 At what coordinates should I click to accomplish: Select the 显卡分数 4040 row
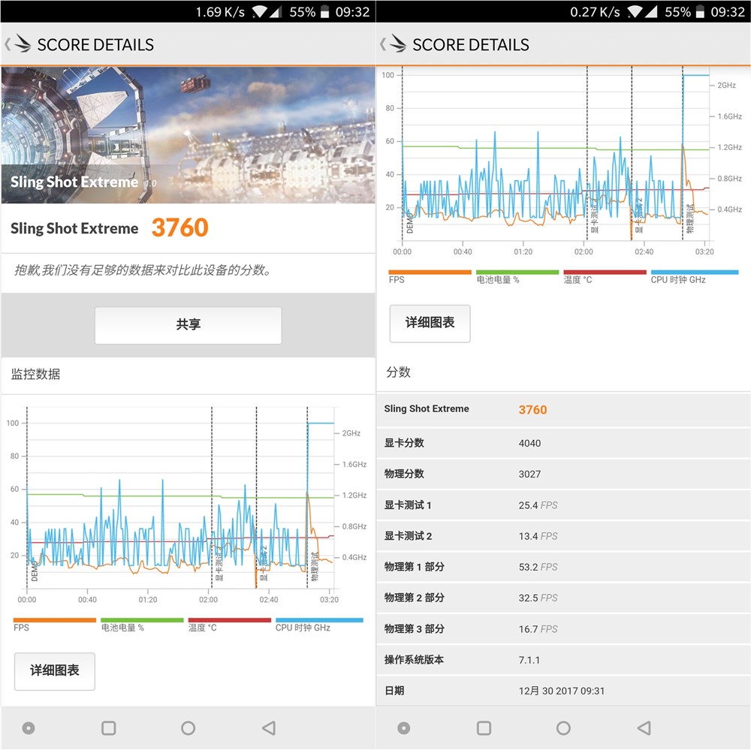pyautogui.click(x=563, y=443)
